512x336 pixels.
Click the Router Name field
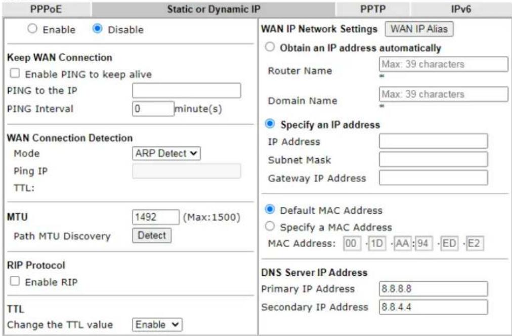(443, 64)
